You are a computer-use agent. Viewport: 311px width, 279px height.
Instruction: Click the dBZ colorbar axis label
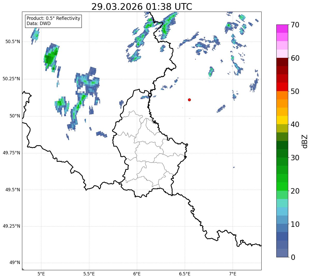click(305, 141)
